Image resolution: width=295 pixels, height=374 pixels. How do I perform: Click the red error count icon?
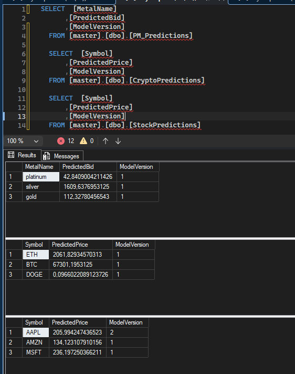(x=61, y=141)
